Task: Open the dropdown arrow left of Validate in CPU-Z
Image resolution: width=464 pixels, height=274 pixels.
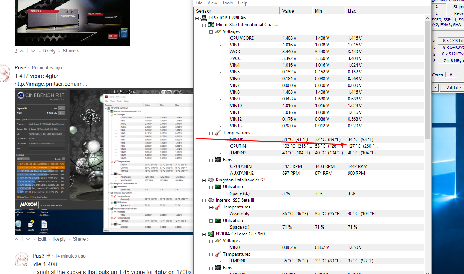Action: [435, 88]
